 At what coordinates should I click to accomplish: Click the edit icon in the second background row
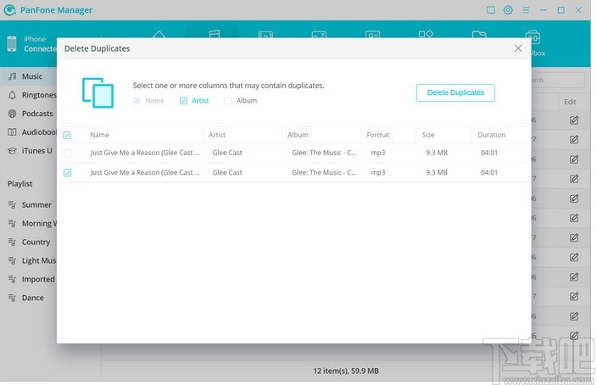click(x=574, y=140)
